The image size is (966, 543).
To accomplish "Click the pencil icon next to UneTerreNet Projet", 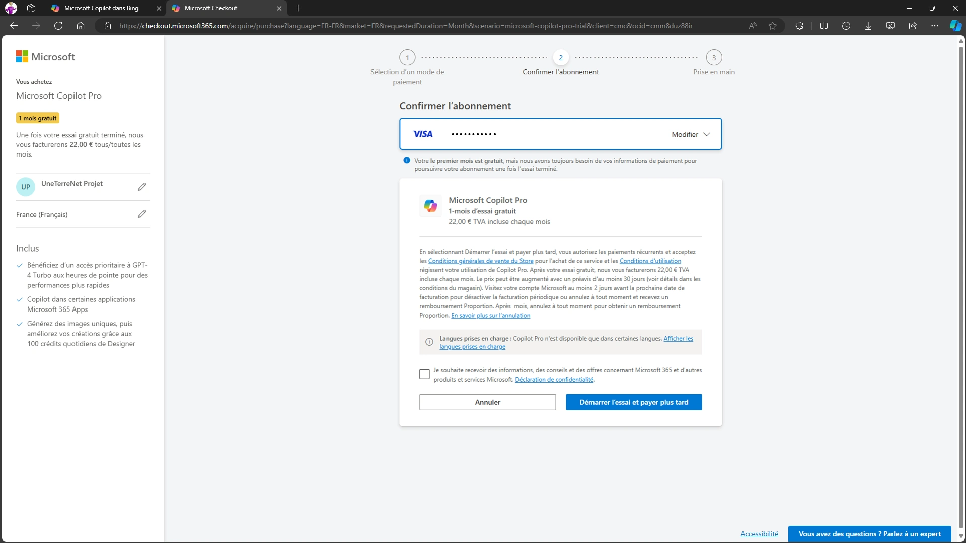I will click(142, 187).
